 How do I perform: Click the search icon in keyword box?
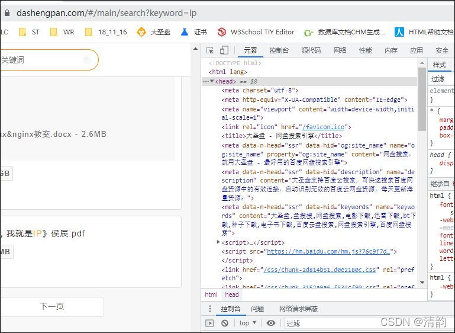tap(86, 60)
